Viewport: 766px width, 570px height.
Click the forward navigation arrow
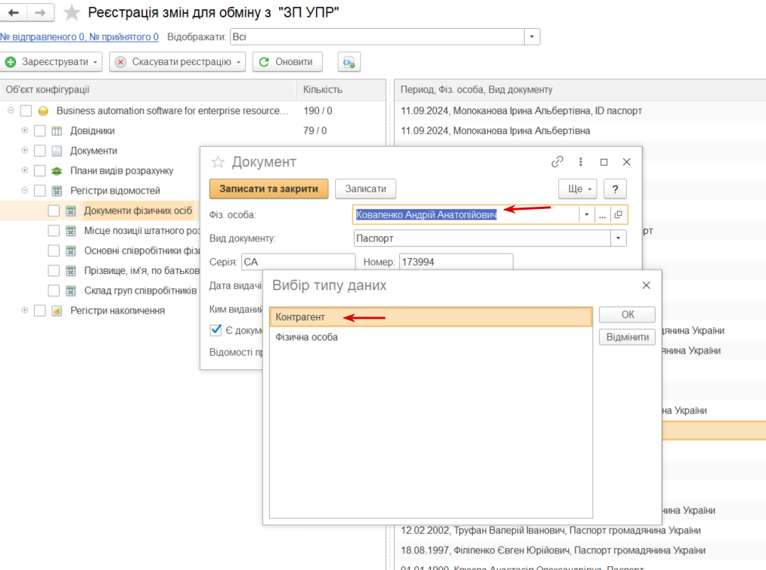click(41, 12)
